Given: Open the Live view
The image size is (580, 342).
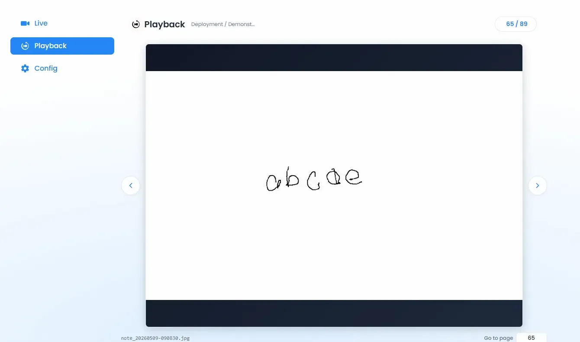Looking at the screenshot, I should (62, 23).
